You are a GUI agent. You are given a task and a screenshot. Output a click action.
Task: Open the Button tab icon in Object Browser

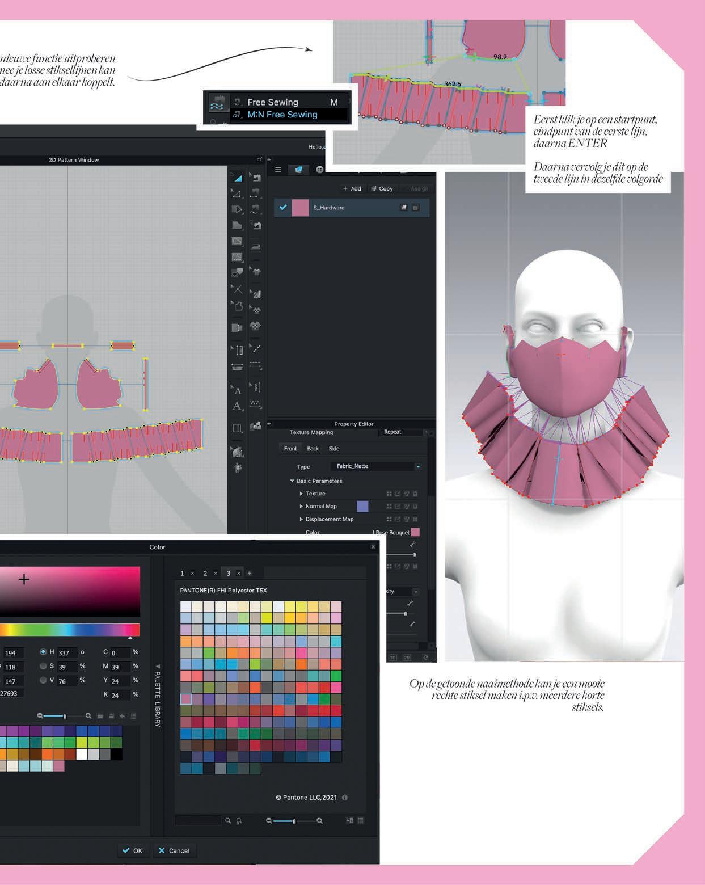pos(320,170)
